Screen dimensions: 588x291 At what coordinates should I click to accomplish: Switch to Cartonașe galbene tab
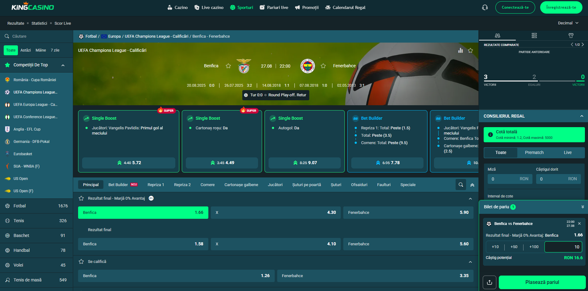coord(241,185)
